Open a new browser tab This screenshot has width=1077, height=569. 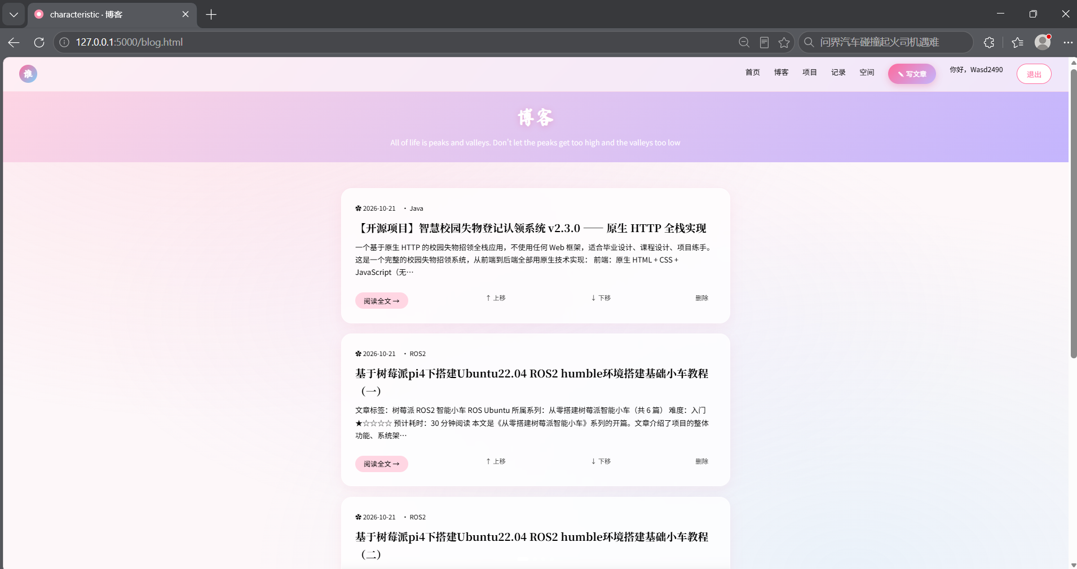click(211, 15)
